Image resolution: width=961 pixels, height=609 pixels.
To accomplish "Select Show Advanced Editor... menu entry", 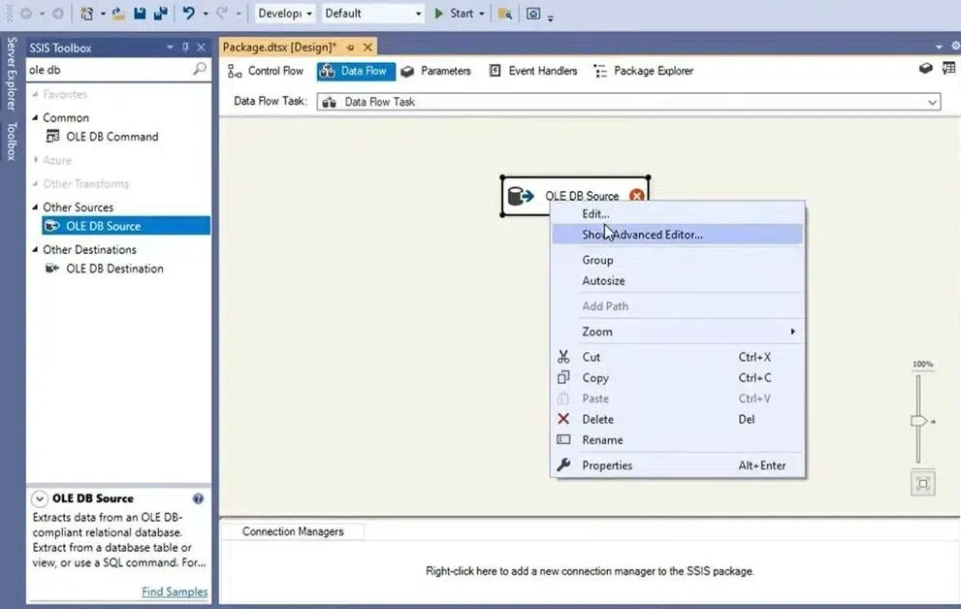I will (678, 235).
